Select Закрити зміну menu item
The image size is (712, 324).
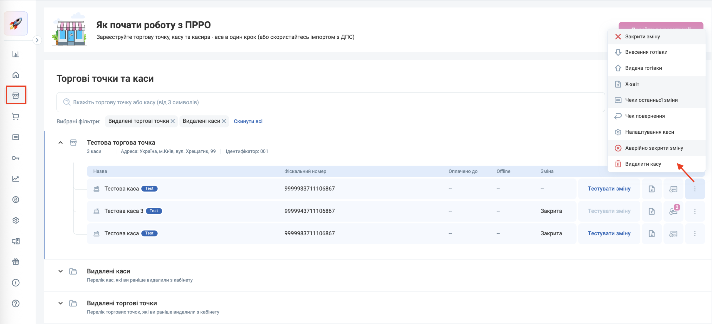642,37
